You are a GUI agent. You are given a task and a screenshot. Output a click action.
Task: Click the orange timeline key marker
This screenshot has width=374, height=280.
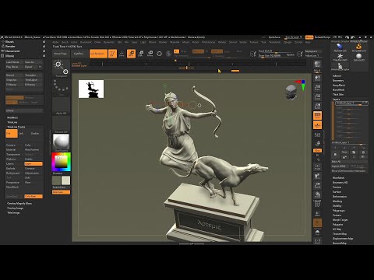click(235, 71)
